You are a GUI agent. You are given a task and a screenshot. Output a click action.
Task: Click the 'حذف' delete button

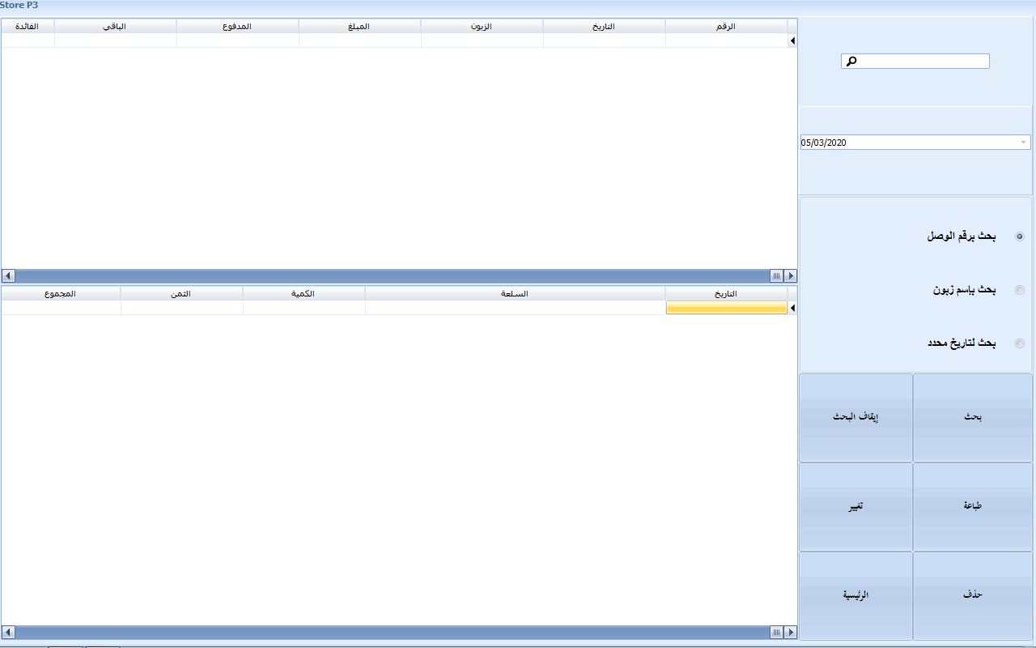[x=972, y=595]
